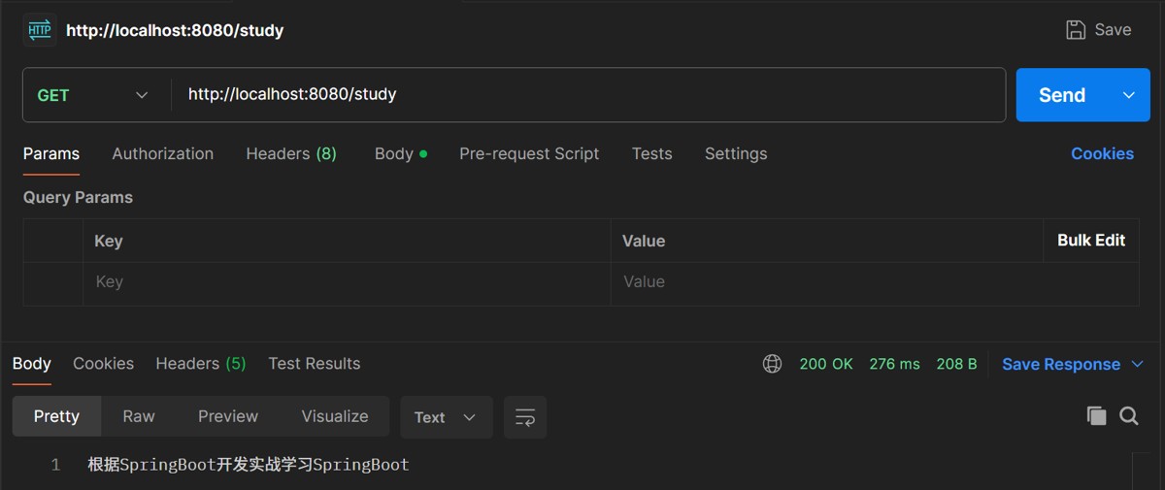Click the network globe icon
The width and height of the screenshot is (1165, 490).
coord(773,364)
